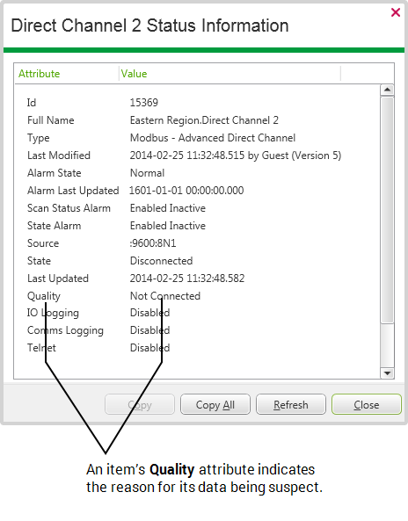Select the Quality attribute row

point(44,296)
